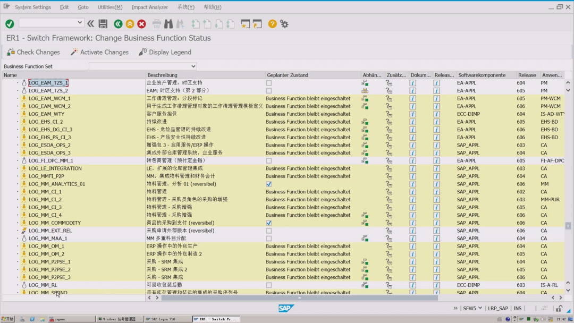Open the SFW5 status bar dropdown
This screenshot has width=574, height=323.
tap(480, 308)
